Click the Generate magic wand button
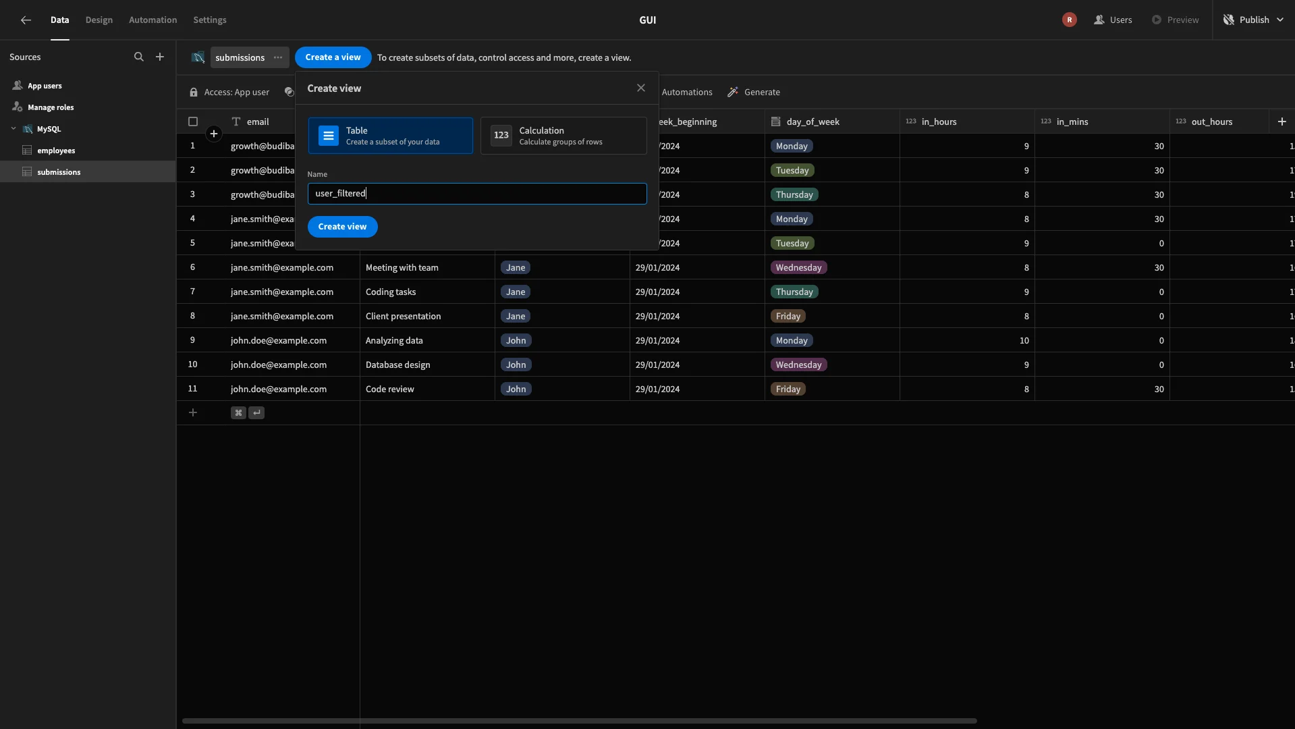 pyautogui.click(x=754, y=92)
